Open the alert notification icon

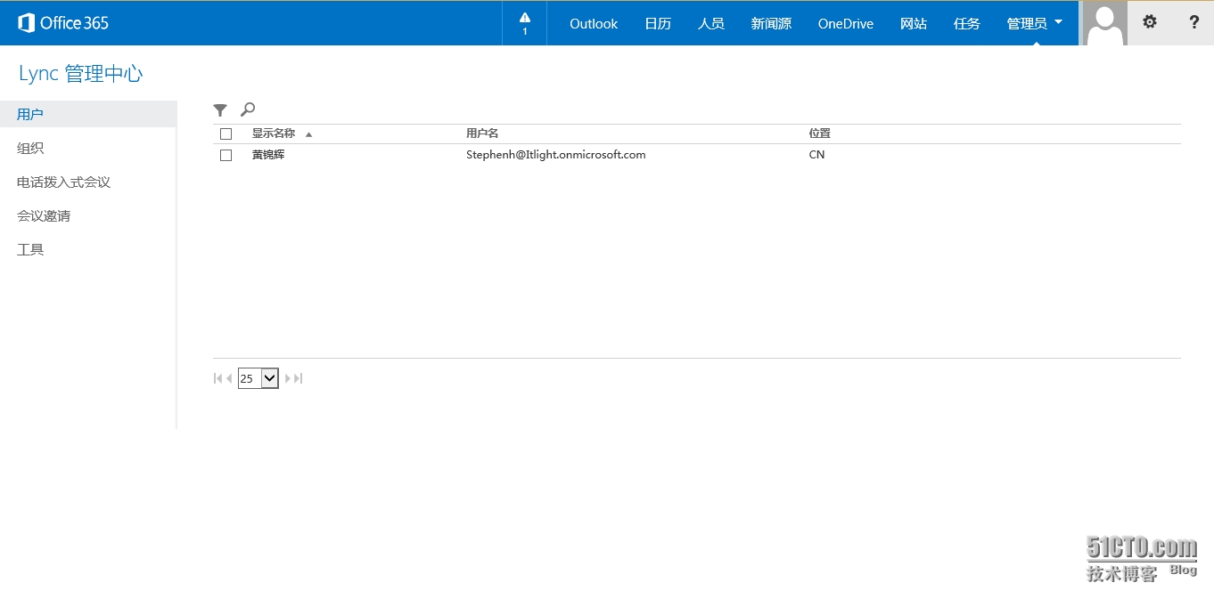pos(524,23)
